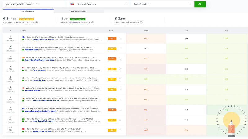This screenshot has width=248, height=139.
Task: Click title 'How to Pay Yourself in a Single Member LLC'
Action: 53,129
